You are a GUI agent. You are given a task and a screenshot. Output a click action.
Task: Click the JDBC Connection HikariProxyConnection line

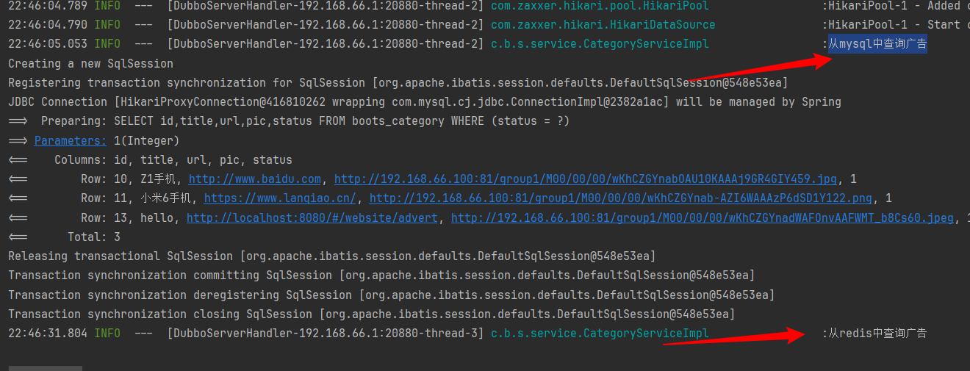[424, 102]
